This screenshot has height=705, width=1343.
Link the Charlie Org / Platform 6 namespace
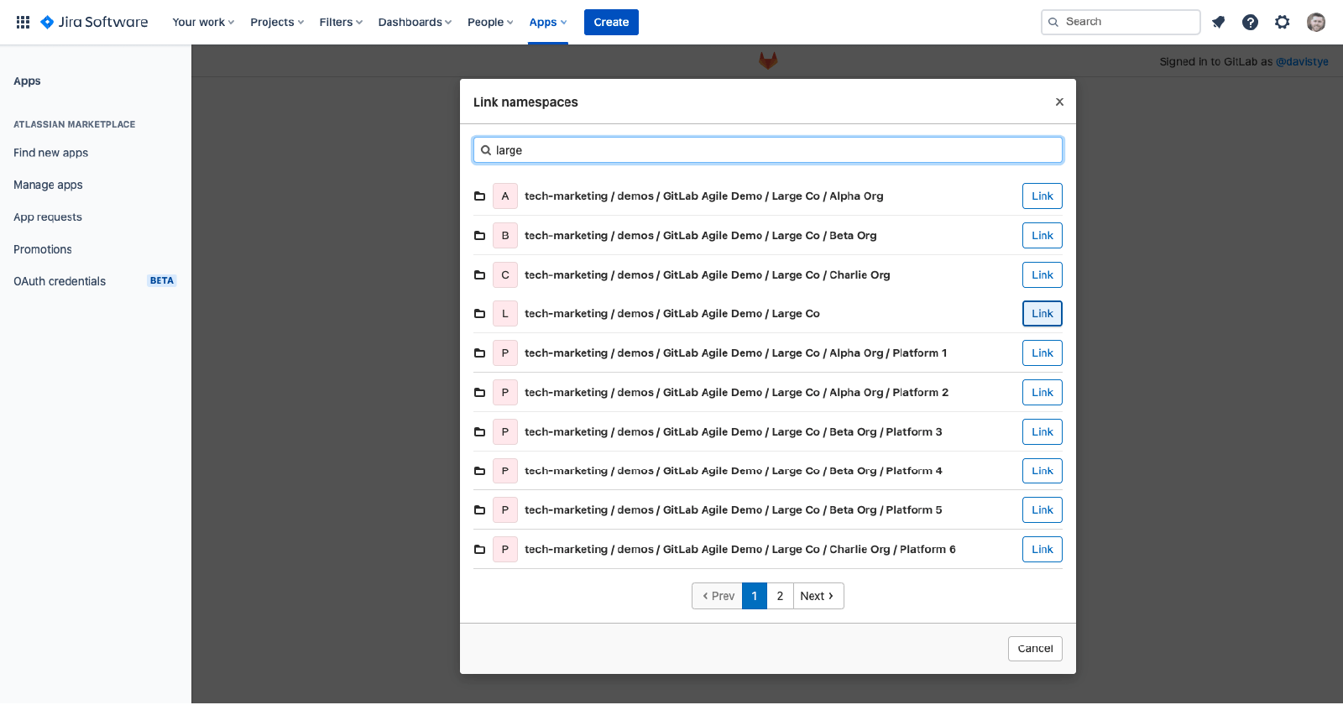(1042, 550)
